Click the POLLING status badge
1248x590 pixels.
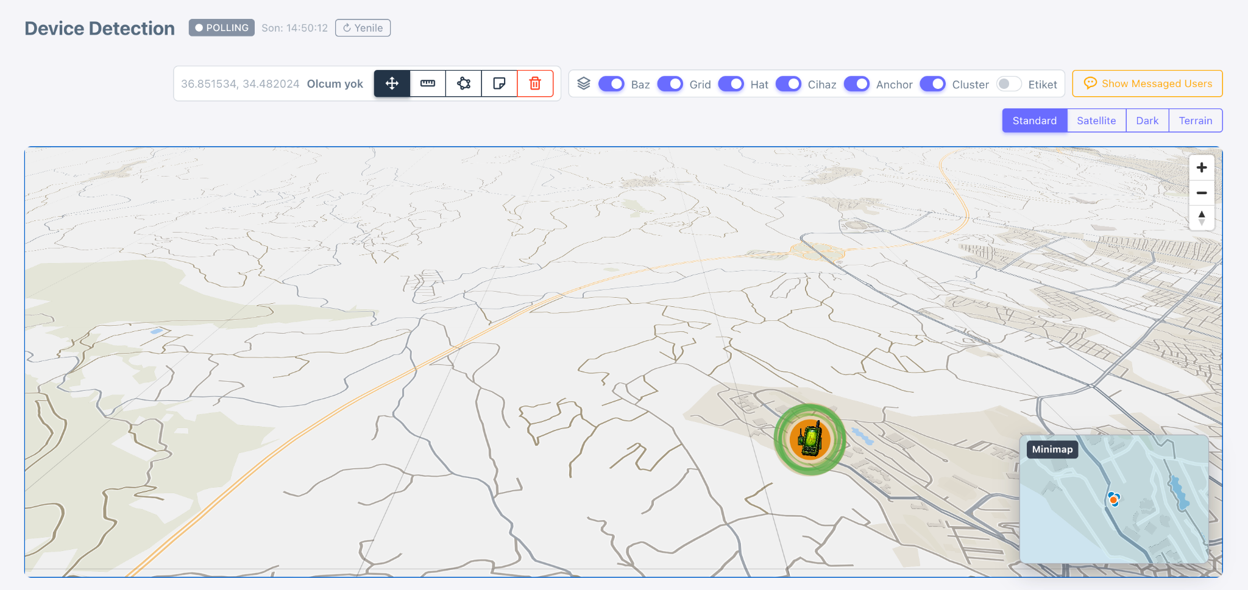pyautogui.click(x=221, y=28)
